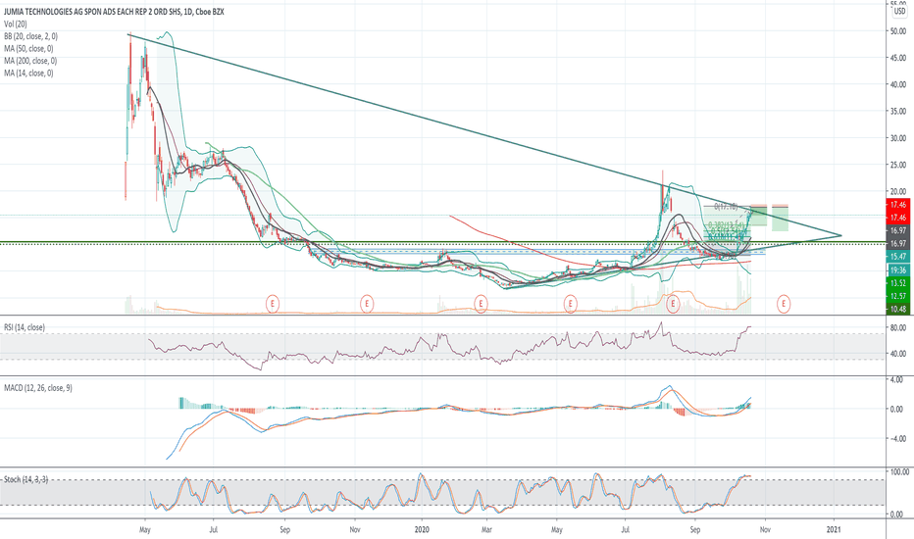Screen dimensions: 914x539
Task: Select the BB (20, close, 2, 0) legend
Action: 31,36
